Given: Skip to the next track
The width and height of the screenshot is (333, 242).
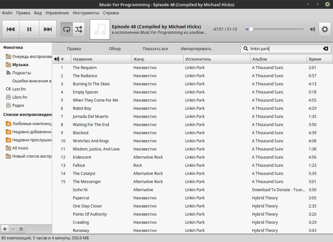Looking at the screenshot, I should 48,29.
